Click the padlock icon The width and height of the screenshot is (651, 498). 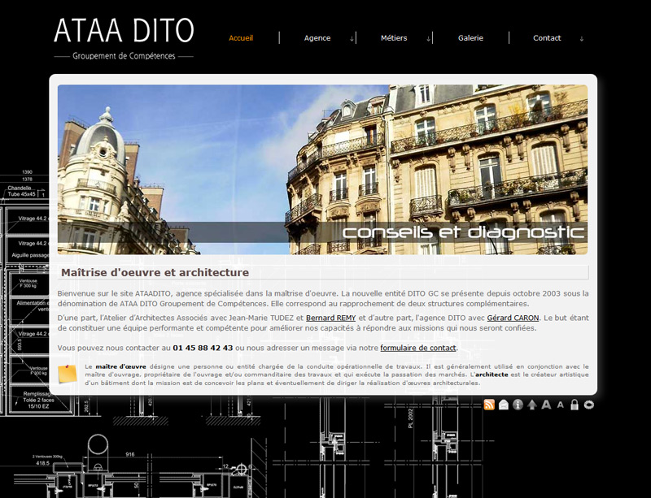[x=575, y=405]
